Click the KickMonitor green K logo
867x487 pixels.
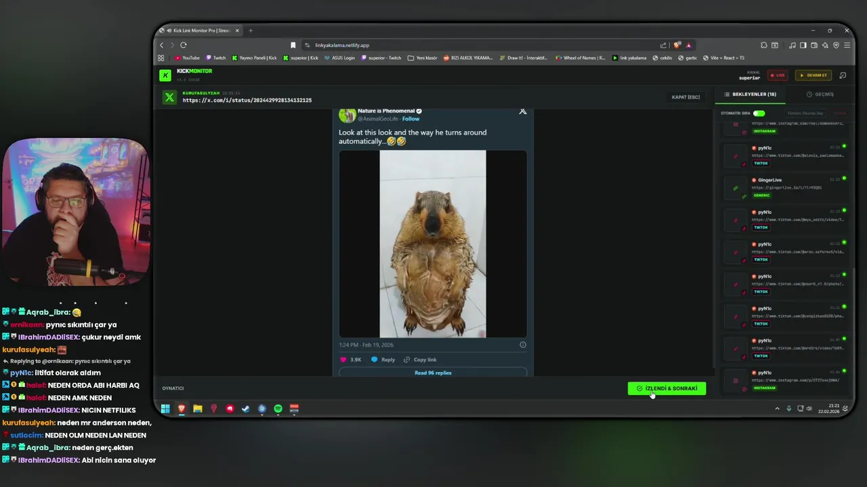click(x=165, y=75)
